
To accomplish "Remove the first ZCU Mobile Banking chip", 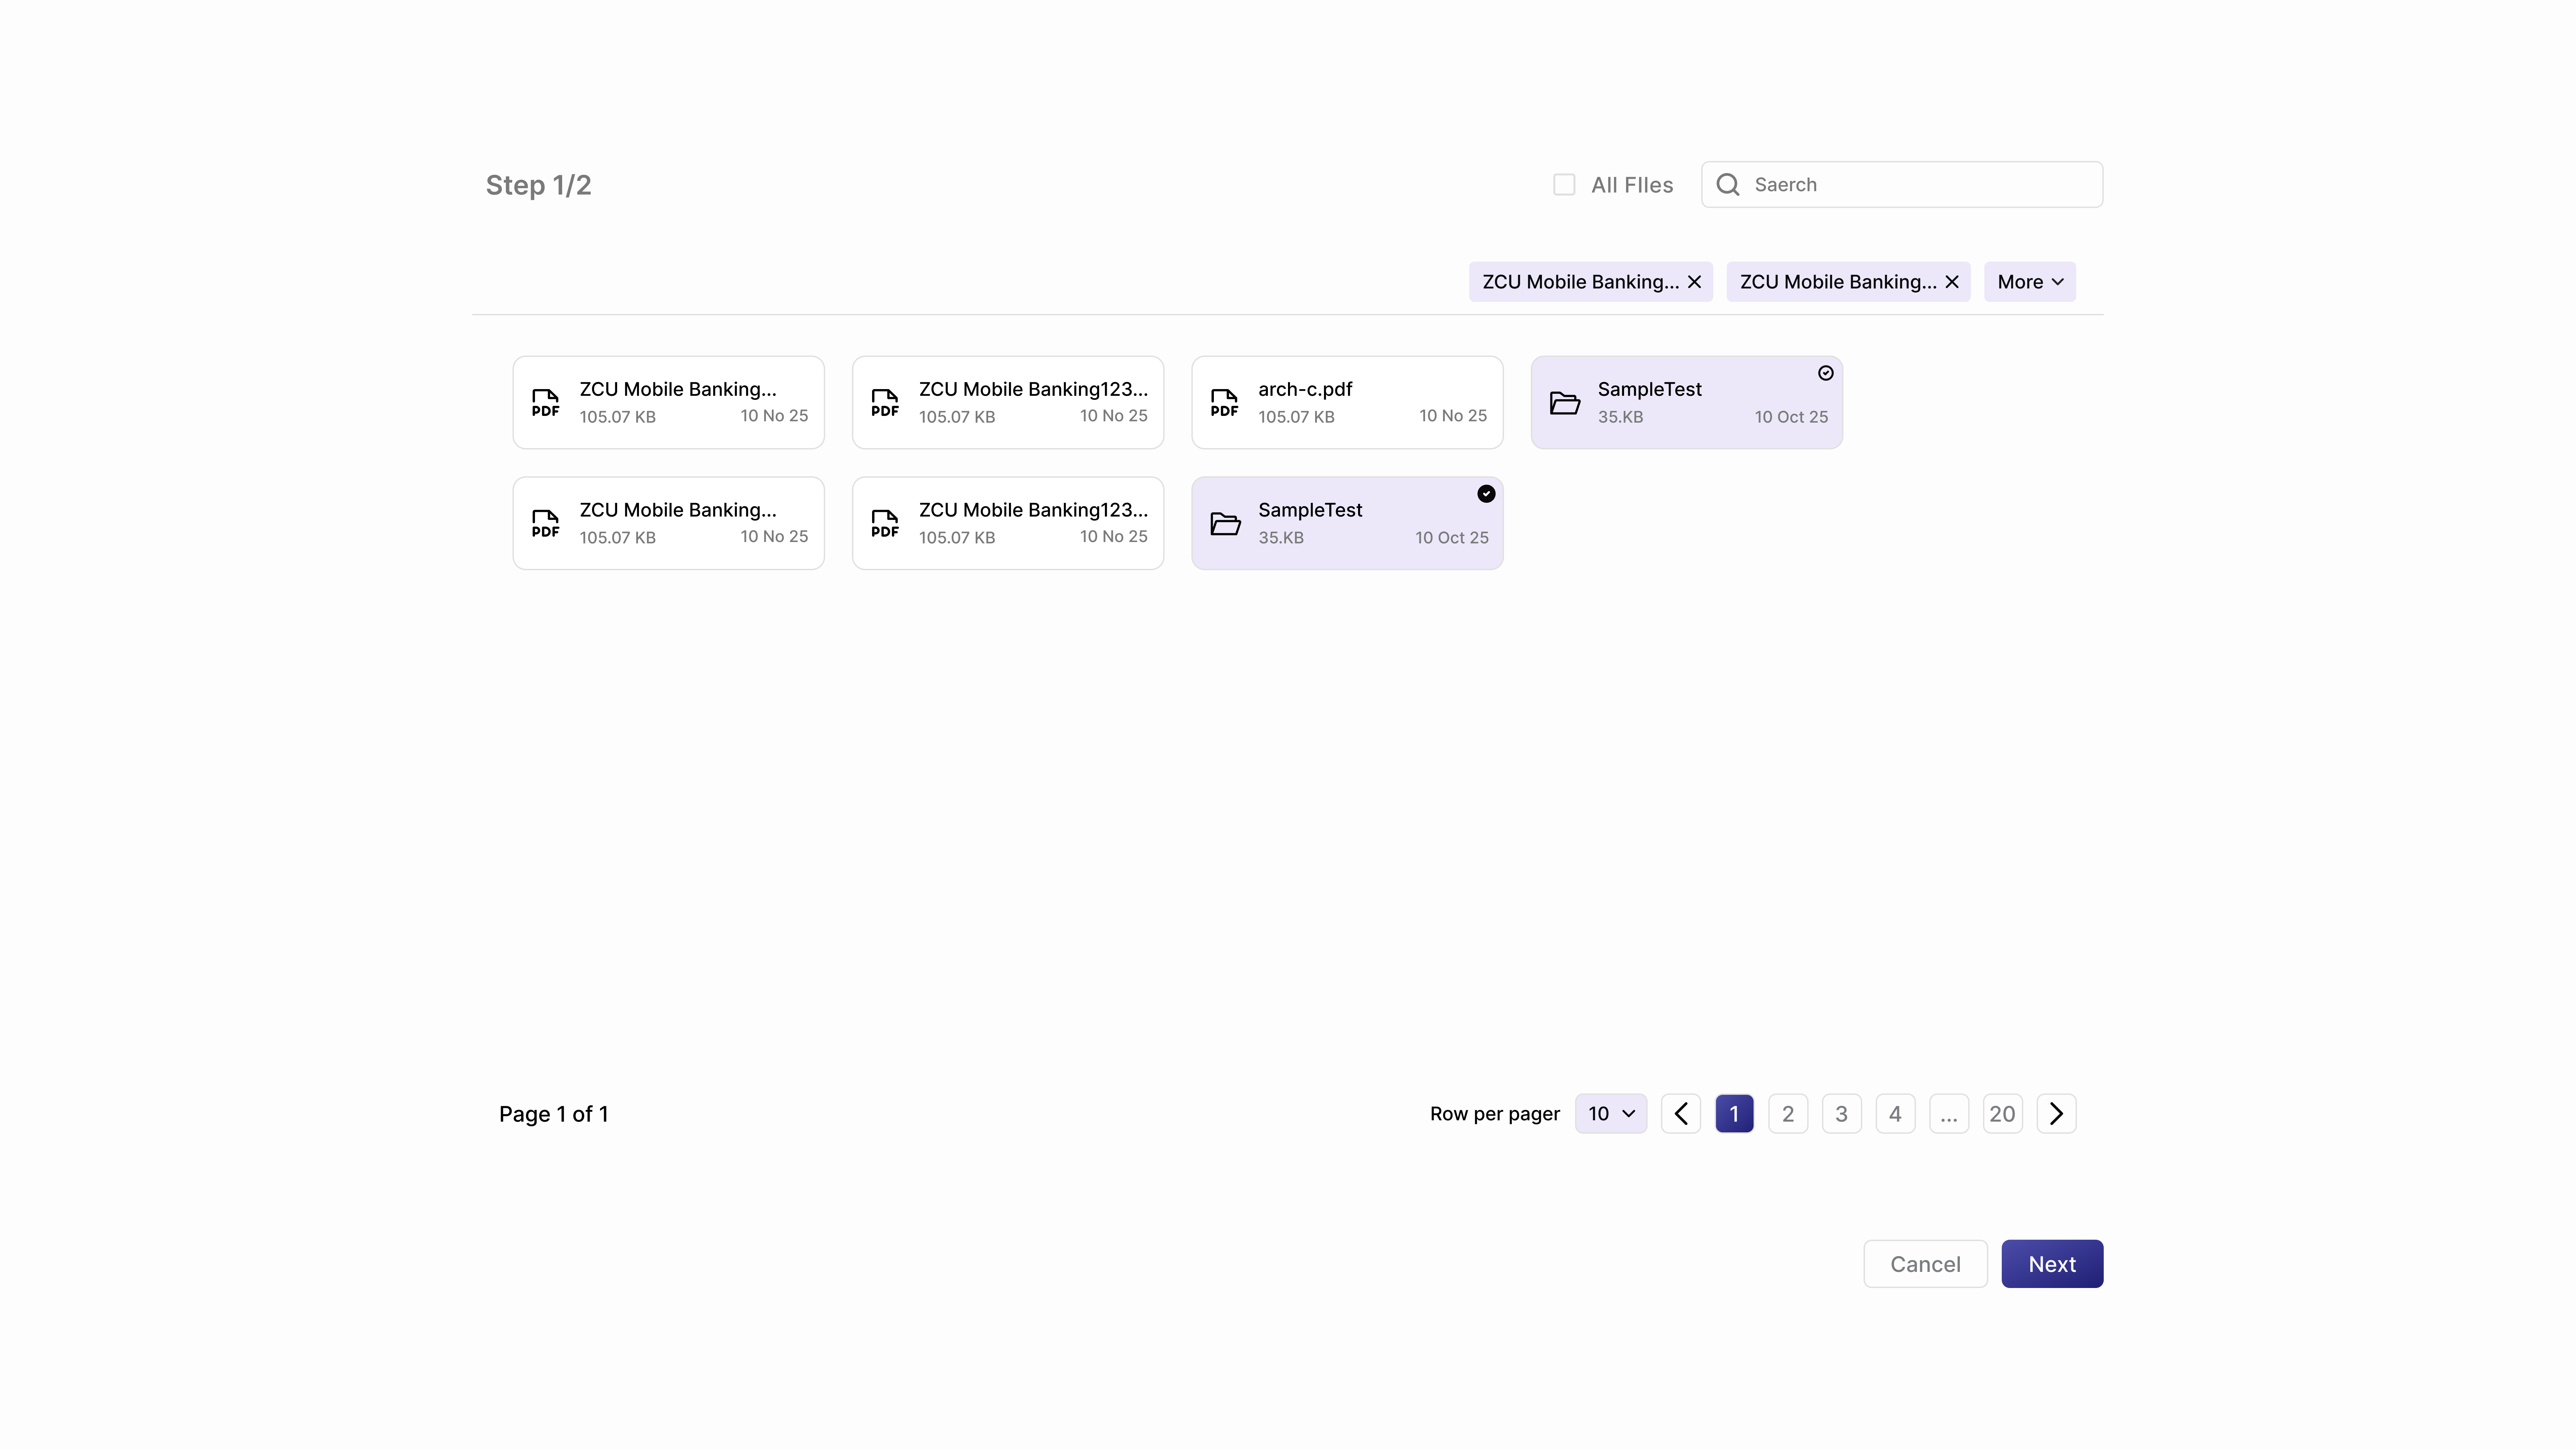I will click(x=1694, y=282).
